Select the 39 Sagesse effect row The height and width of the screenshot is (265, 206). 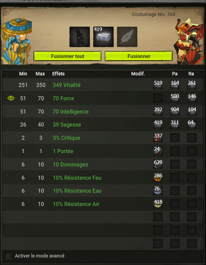pyautogui.click(x=103, y=124)
